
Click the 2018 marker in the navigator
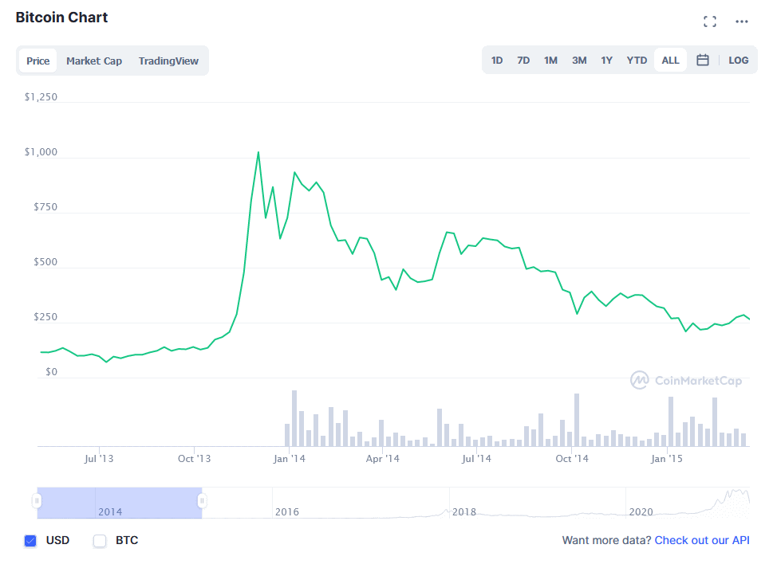tap(464, 512)
